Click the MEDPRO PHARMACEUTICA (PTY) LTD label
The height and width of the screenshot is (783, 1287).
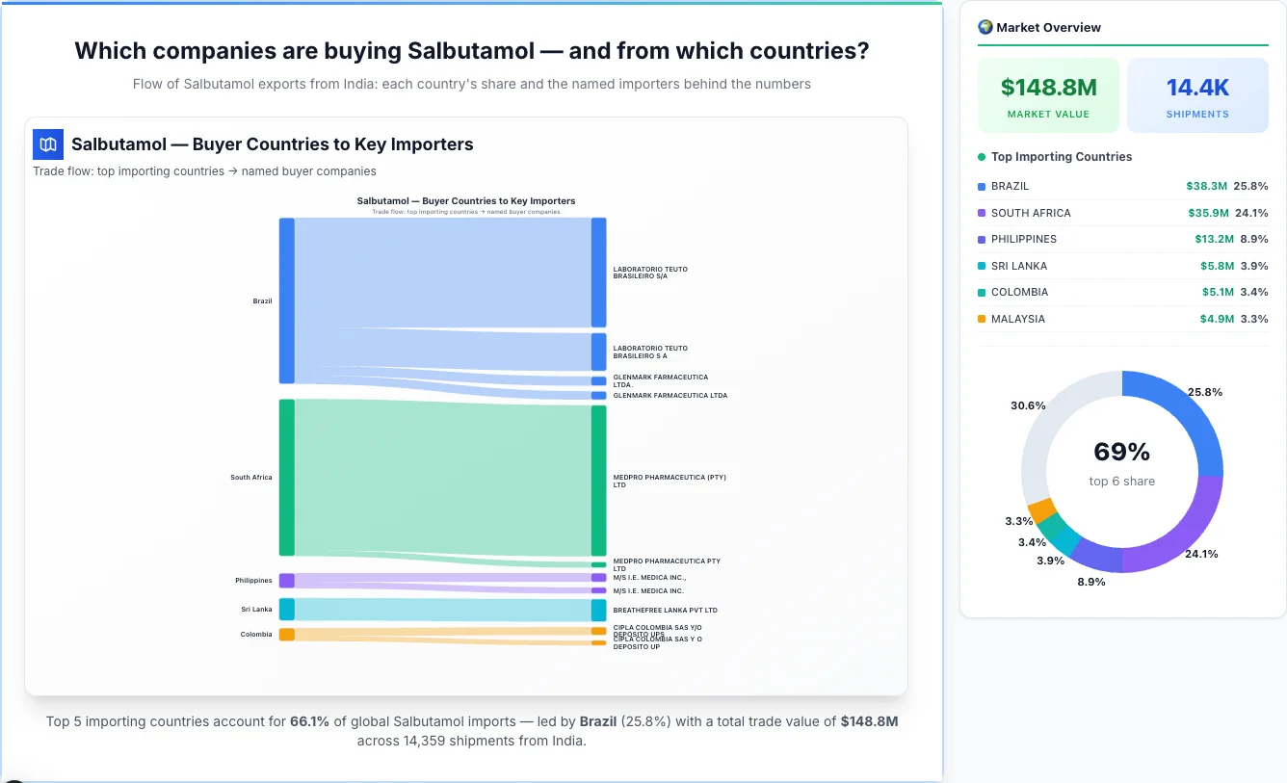(669, 482)
